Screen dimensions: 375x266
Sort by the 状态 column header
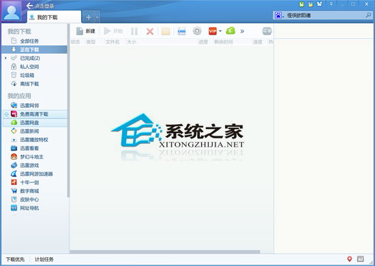75,42
